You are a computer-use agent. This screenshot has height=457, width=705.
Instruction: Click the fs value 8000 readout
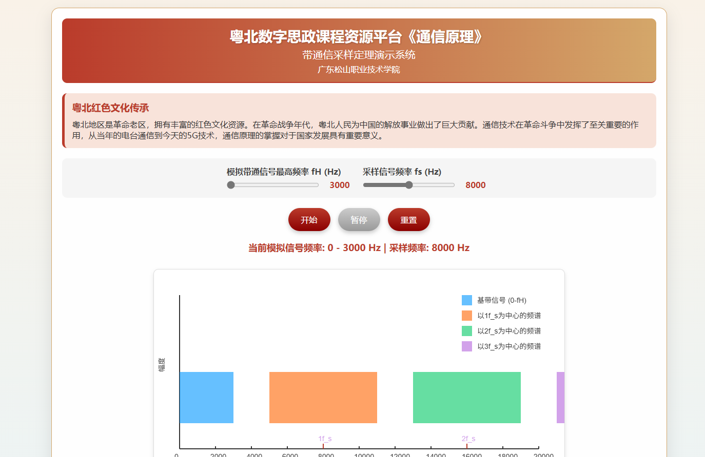click(475, 185)
